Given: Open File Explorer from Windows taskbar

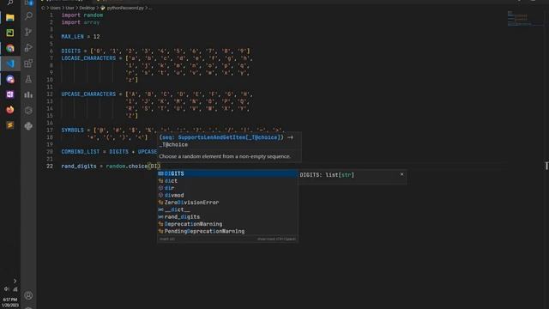Looking at the screenshot, I should coord(10,17).
